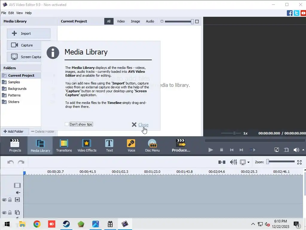Open the Edit menu
The width and height of the screenshot is (306, 230).
[x=11, y=13]
